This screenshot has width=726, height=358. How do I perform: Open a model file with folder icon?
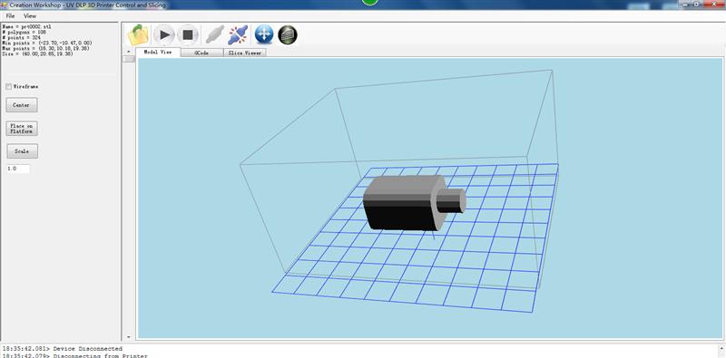(x=138, y=34)
